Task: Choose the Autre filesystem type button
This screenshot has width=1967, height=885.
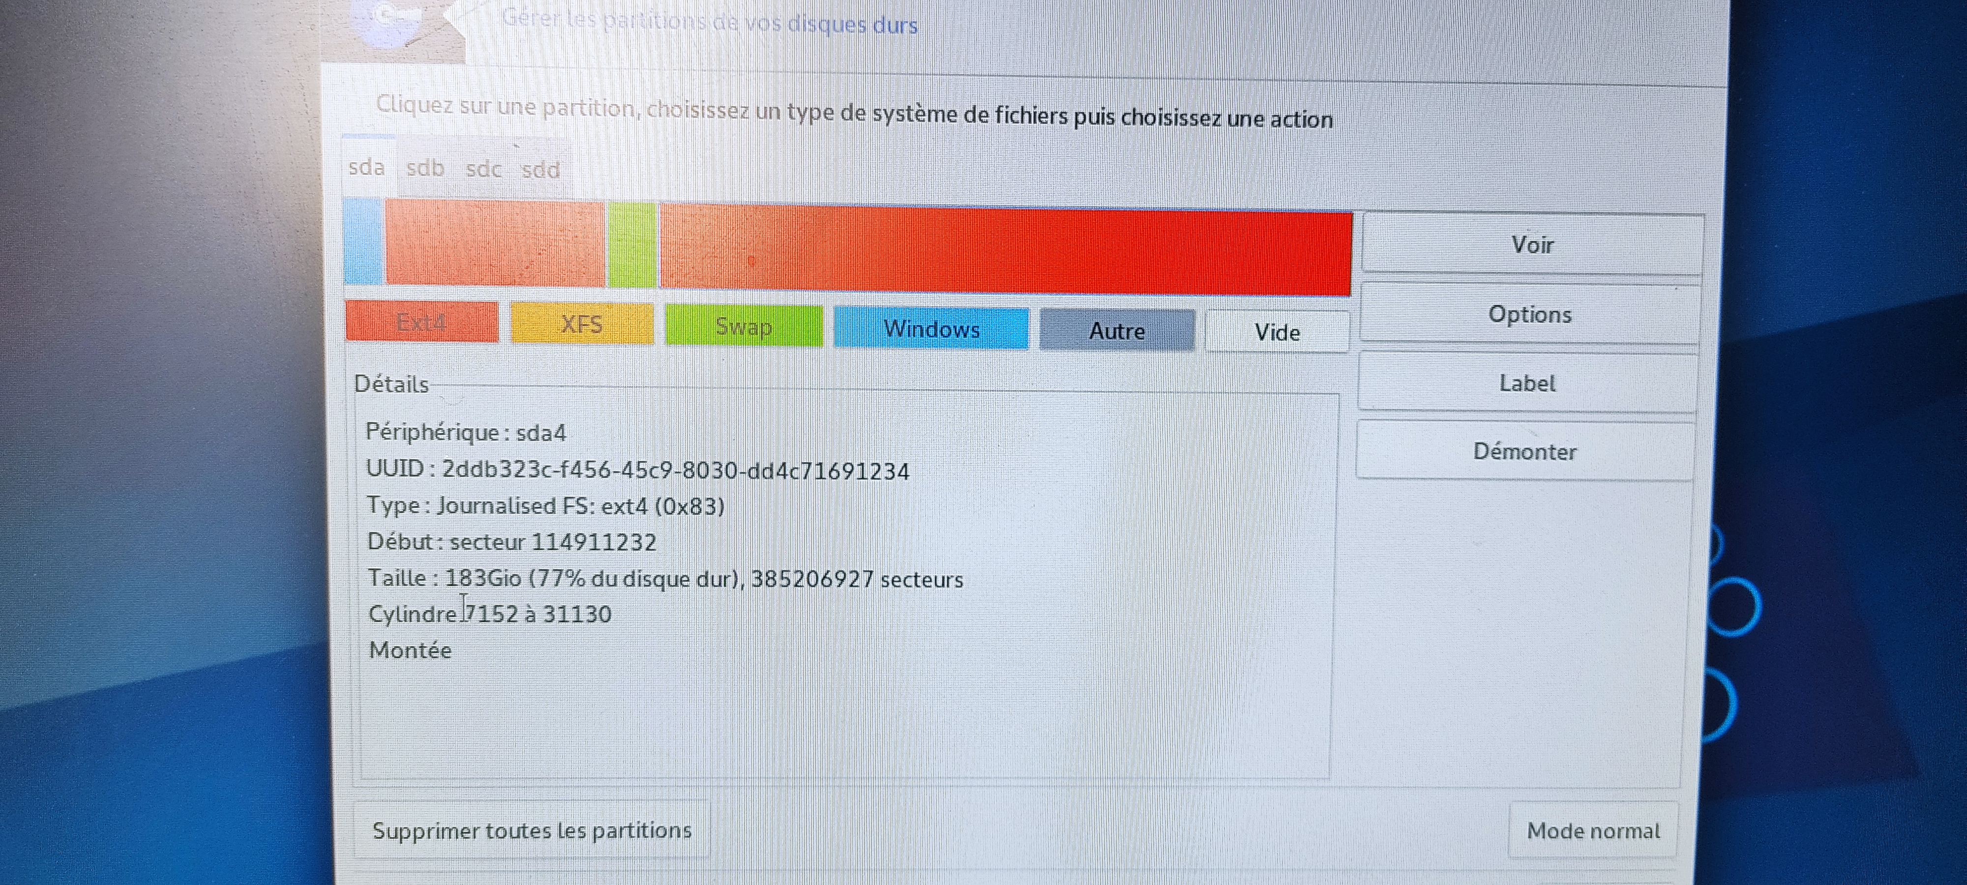Action: click(x=1117, y=330)
